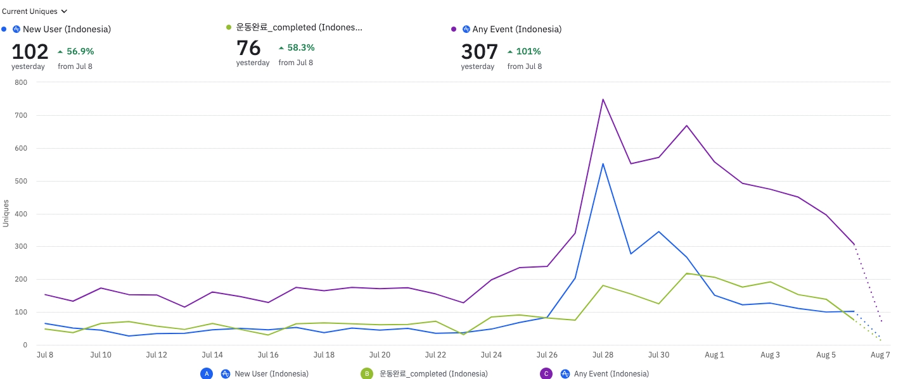Click Amplitude icon beside New User legend label
Screen dimensions: 903x379
(225, 374)
